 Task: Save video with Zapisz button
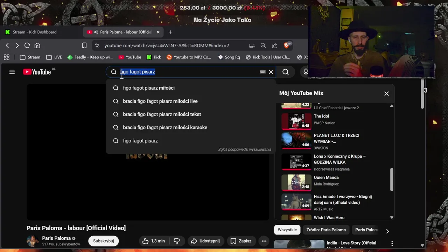[241, 241]
